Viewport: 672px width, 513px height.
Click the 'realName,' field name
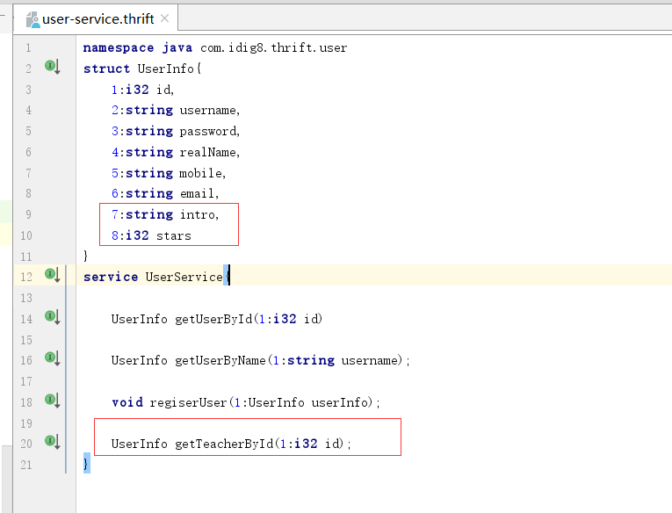[210, 152]
